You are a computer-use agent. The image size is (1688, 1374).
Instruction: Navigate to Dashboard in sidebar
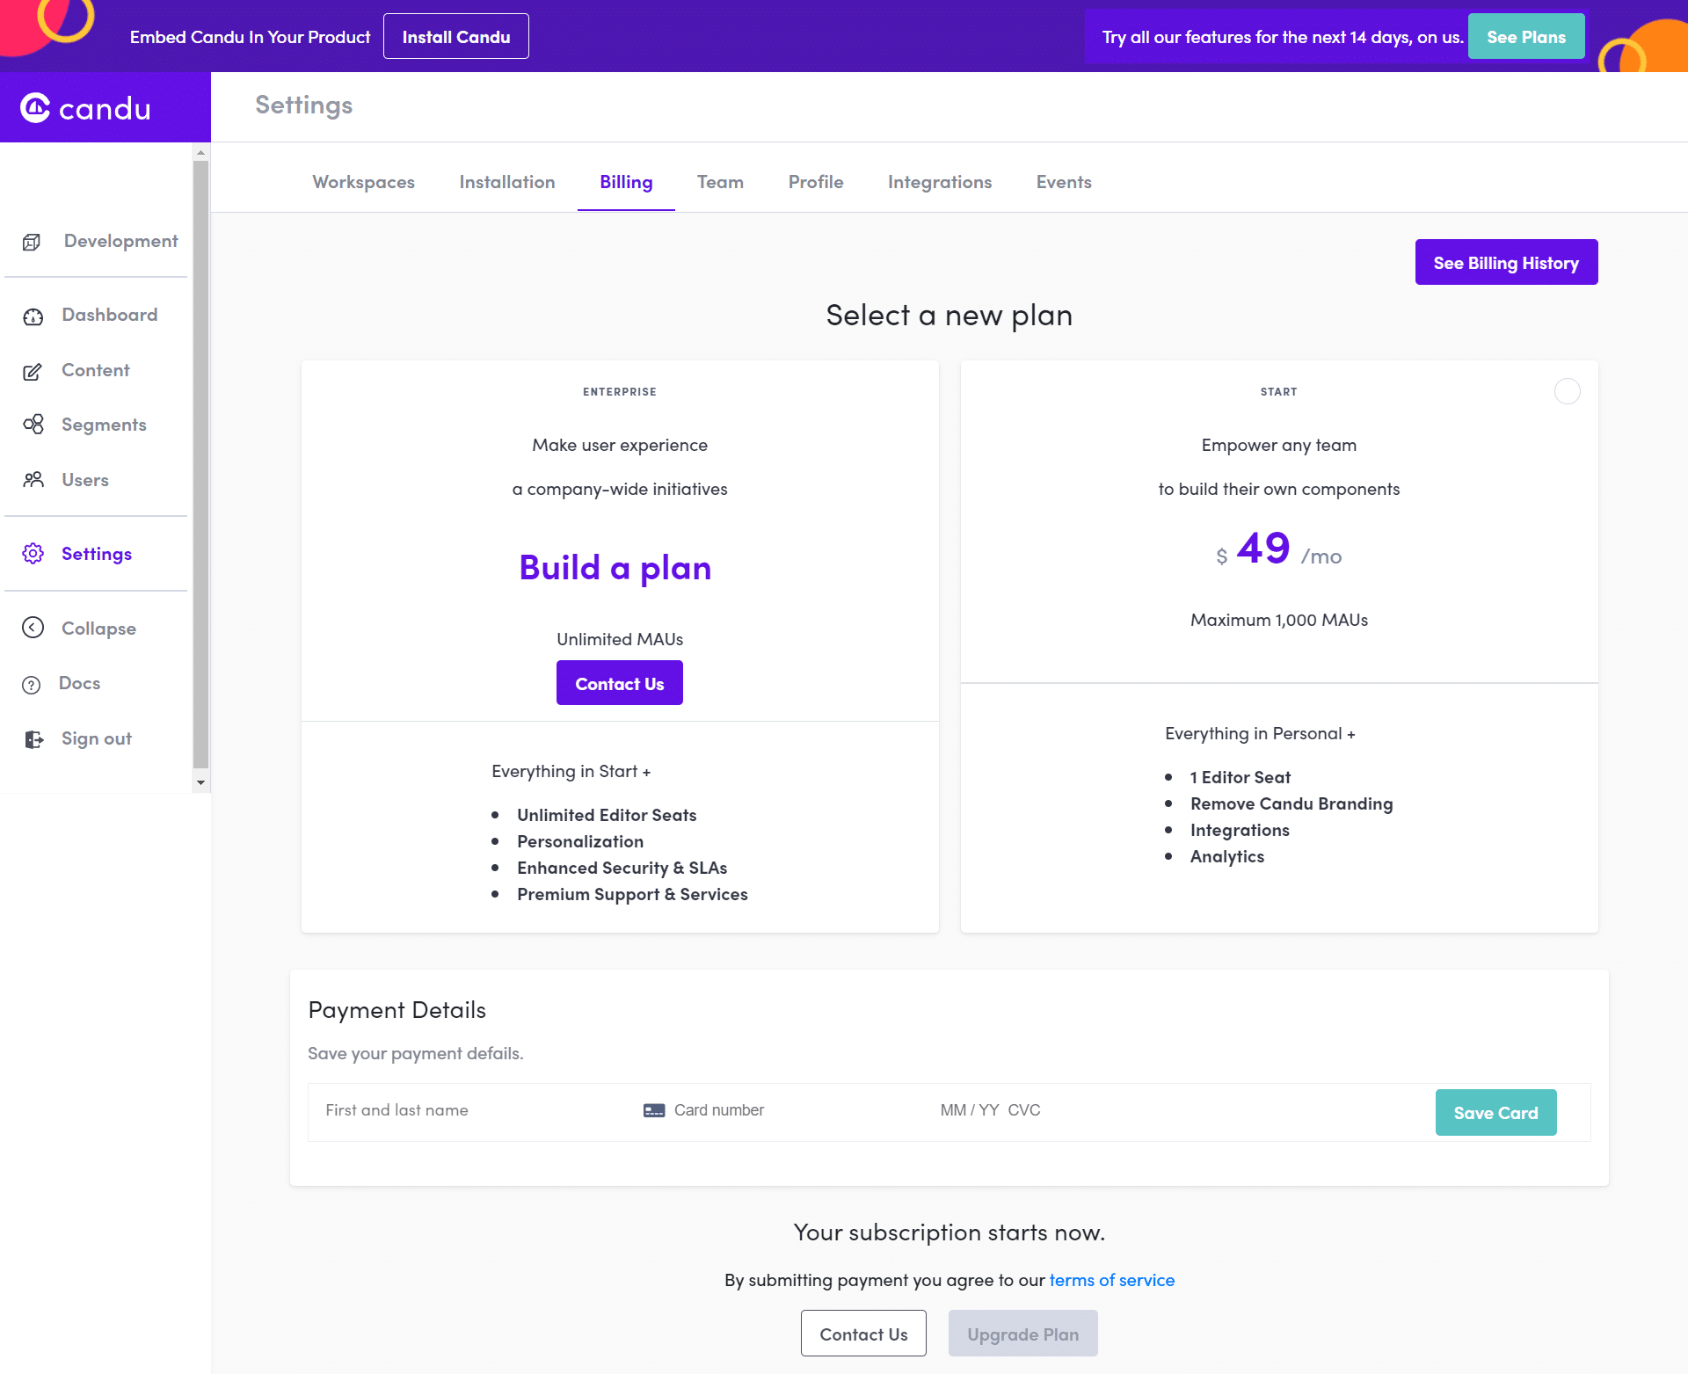click(x=109, y=313)
